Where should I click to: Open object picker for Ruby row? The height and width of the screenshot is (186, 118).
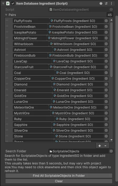click(x=106, y=119)
